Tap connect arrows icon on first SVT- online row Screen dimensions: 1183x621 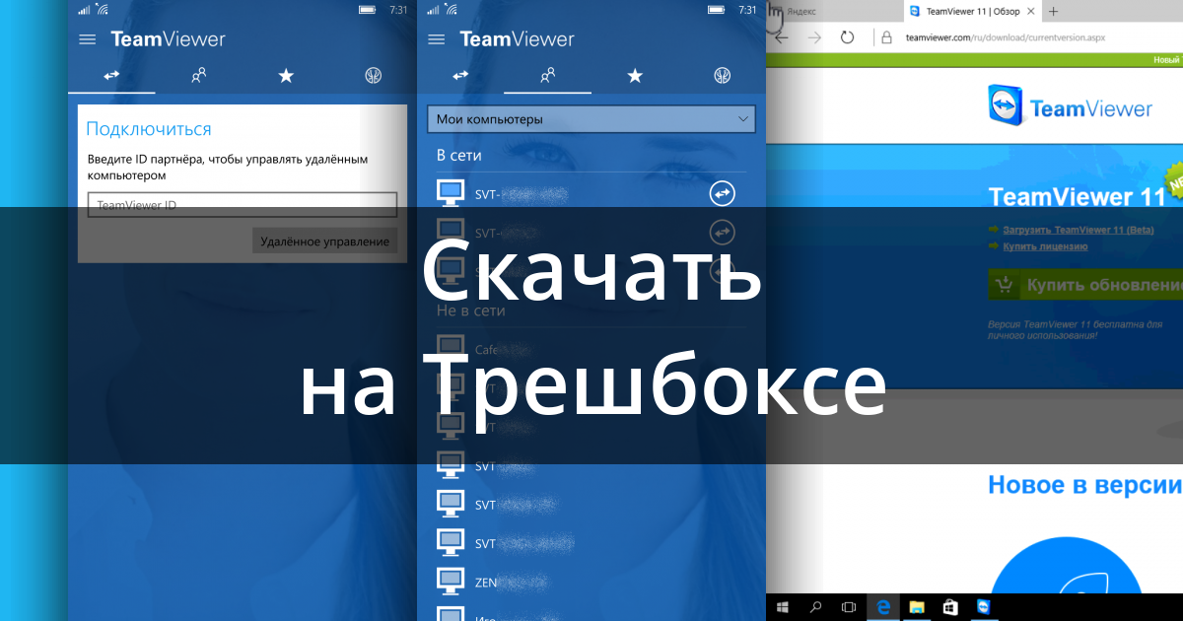(723, 194)
